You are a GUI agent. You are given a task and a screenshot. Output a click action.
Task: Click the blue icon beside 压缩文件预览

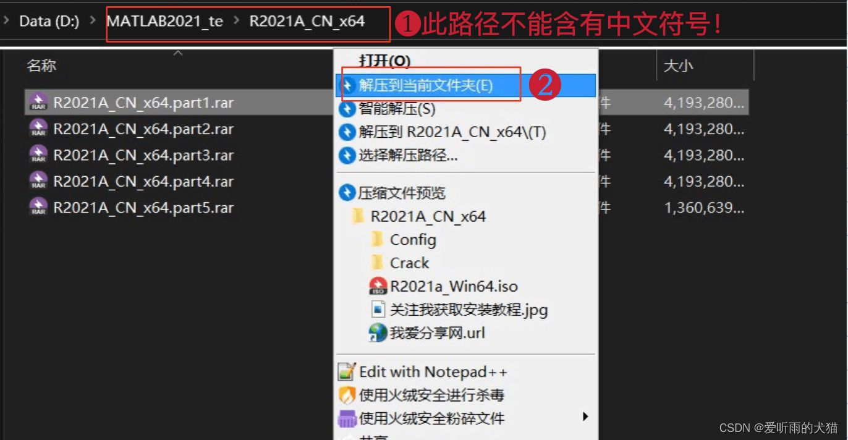[347, 193]
